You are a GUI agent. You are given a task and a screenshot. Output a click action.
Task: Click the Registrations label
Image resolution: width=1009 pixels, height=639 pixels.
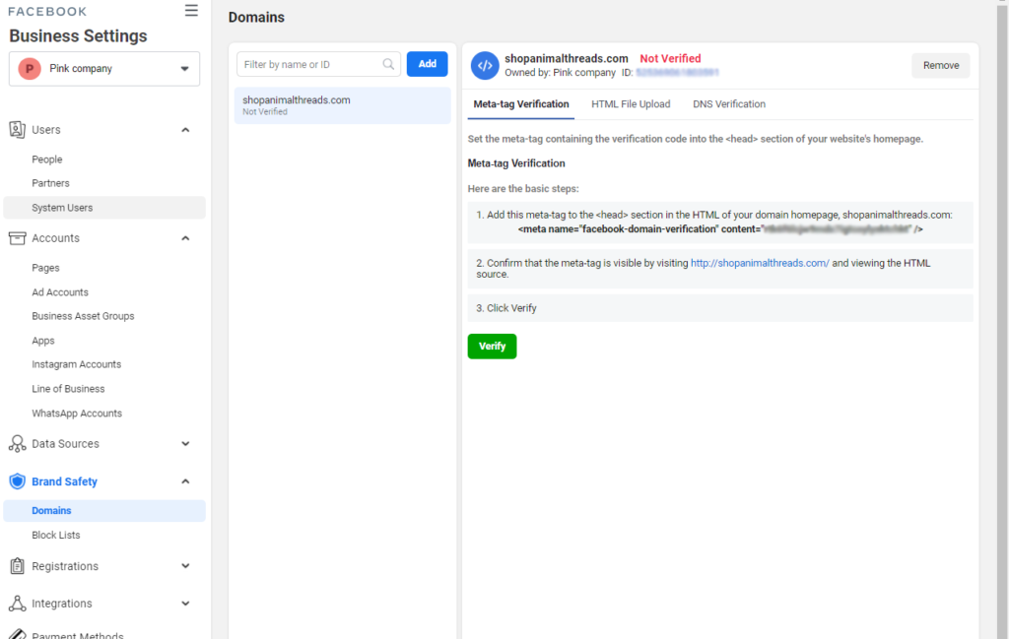coord(65,566)
